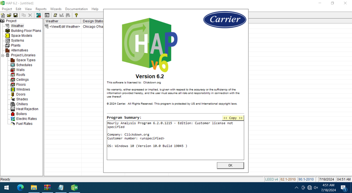The width and height of the screenshot is (352, 193).
Task: Click the Windows library icon
Action: [13, 89]
